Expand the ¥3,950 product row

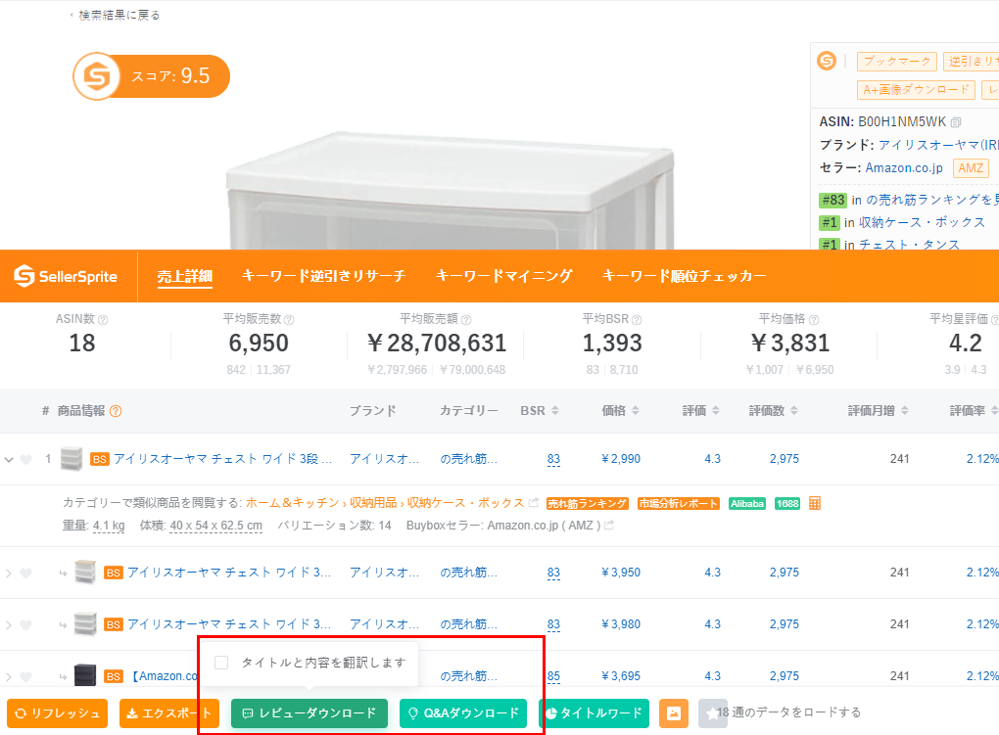(8, 574)
